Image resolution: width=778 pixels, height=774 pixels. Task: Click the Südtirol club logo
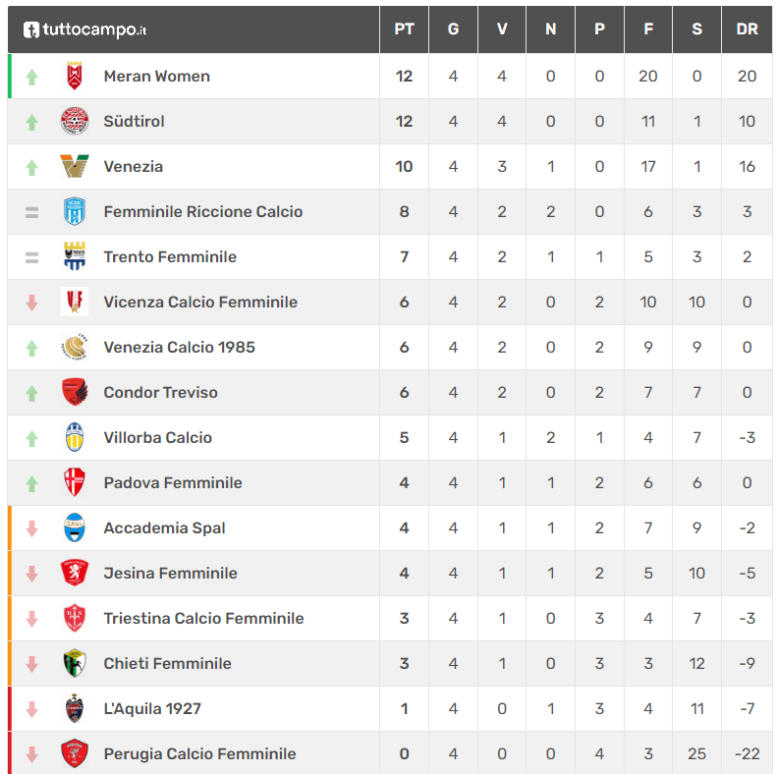click(x=75, y=121)
